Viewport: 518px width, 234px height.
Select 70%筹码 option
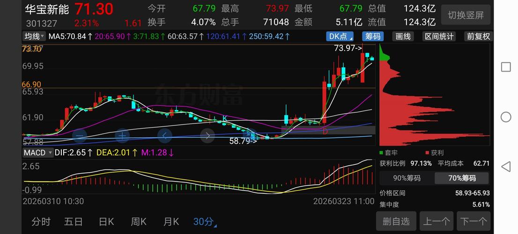pos(462,178)
